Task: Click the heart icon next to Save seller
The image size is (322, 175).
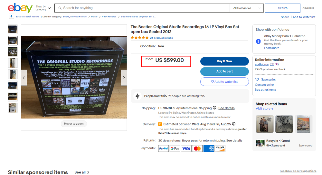Action: coord(257,80)
